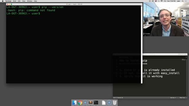
Task: Close the Terminal window with red button
Action: [x=7, y=4]
